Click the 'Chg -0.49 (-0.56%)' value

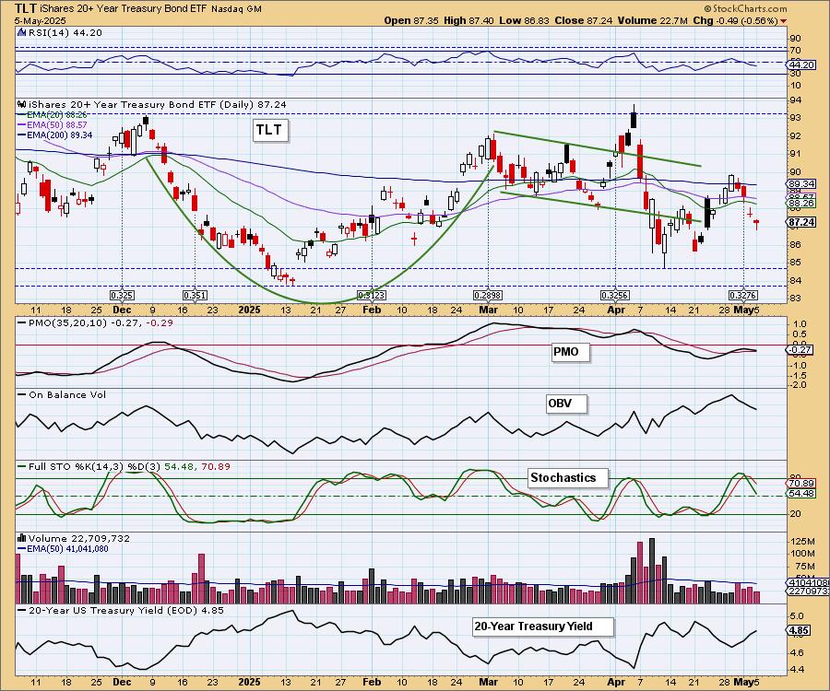(x=735, y=20)
